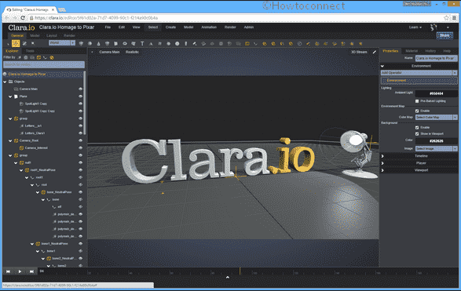The width and height of the screenshot is (461, 291).
Task: Toggle Show in Viewport checkbox
Action: 417,134
